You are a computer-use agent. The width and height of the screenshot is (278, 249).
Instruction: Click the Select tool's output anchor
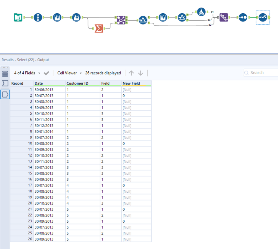coord(269,17)
